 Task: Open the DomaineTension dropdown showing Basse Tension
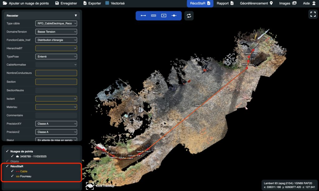pyautogui.click(x=56, y=32)
